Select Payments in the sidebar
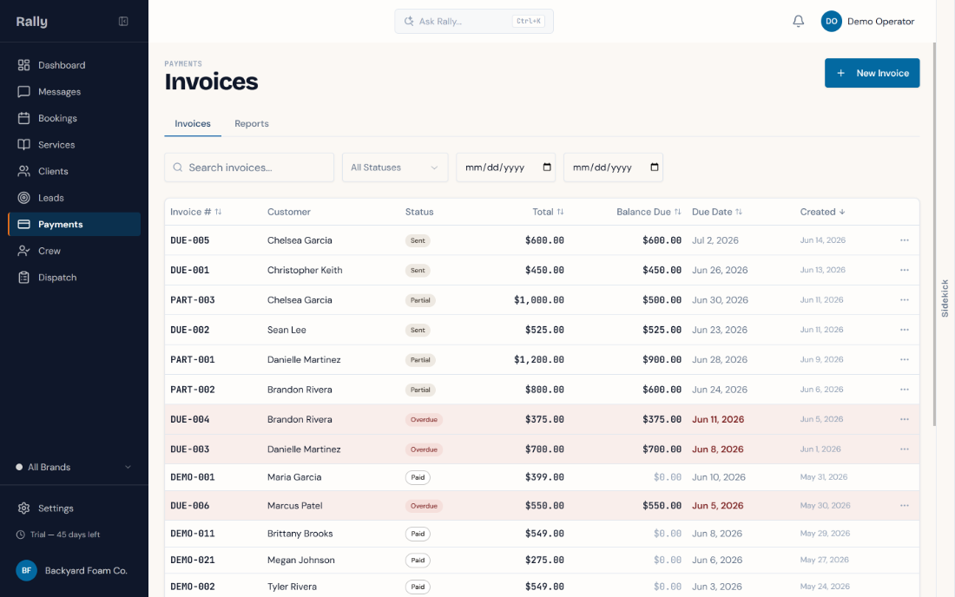Image resolution: width=955 pixels, height=597 pixels. pos(75,225)
